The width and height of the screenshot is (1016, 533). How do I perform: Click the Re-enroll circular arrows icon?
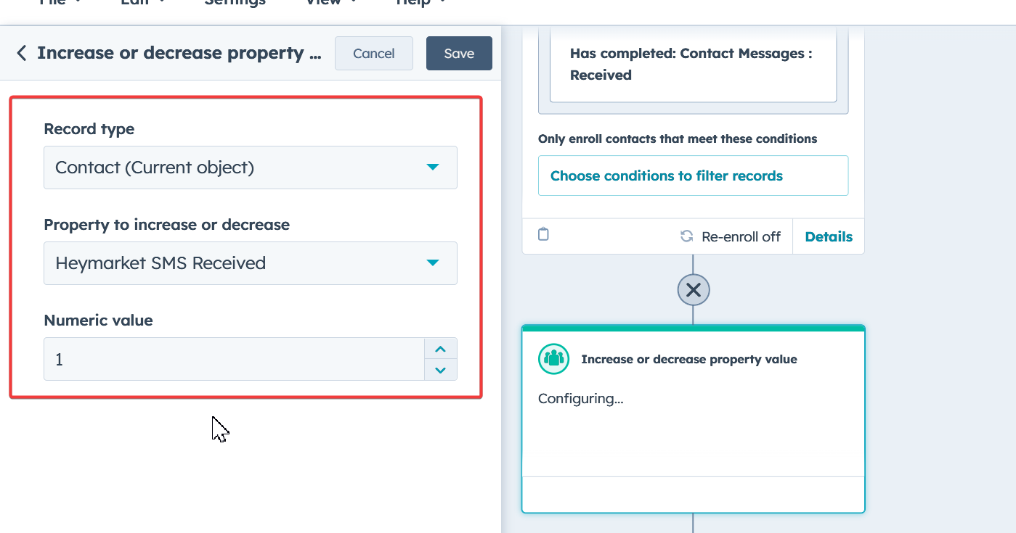[x=686, y=236]
